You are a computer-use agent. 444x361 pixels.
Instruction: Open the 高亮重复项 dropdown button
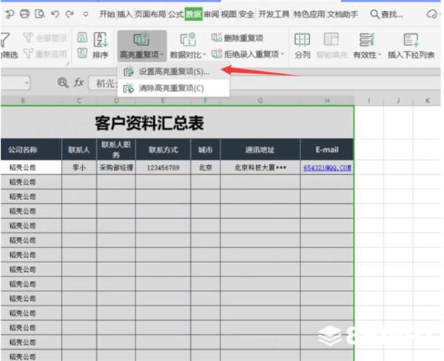[x=141, y=46]
